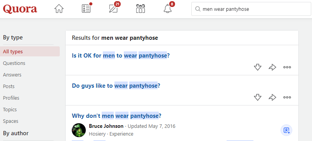
Task: Open "Why don't men wear pantyhose?" link
Action: click(116, 116)
